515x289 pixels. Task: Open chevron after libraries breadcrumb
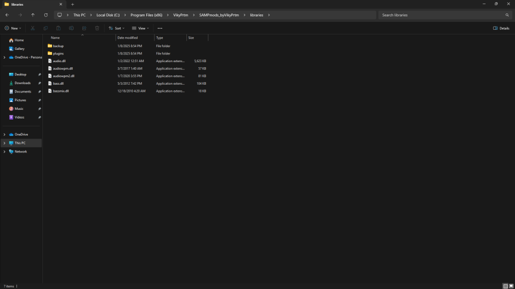point(269,15)
